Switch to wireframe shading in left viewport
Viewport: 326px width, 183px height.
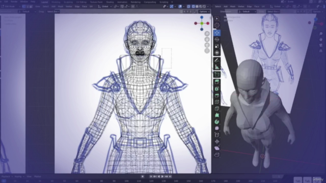tap(193, 7)
